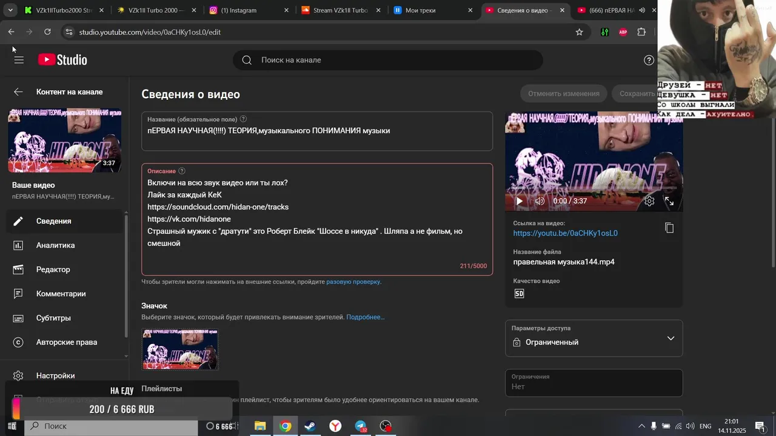Open the YouTube Studio hamburger menu
The image size is (776, 436).
pos(19,60)
